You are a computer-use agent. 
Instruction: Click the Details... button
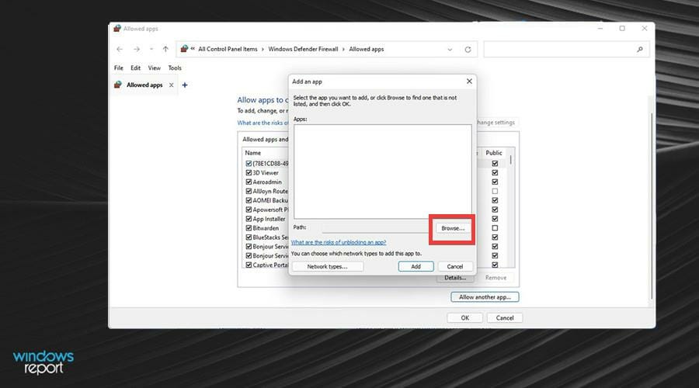tap(455, 278)
